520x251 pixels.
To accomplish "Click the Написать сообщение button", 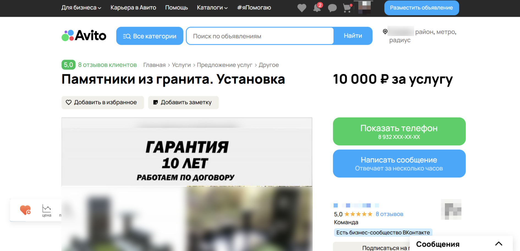I will click(x=399, y=163).
